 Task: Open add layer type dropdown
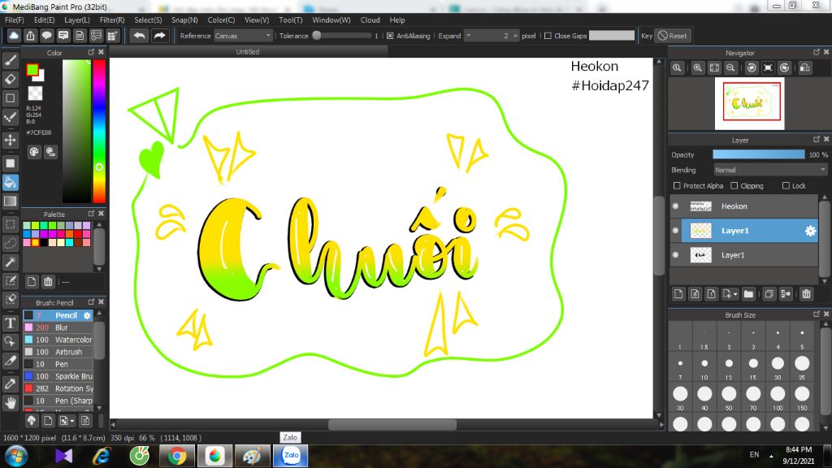tap(730, 294)
